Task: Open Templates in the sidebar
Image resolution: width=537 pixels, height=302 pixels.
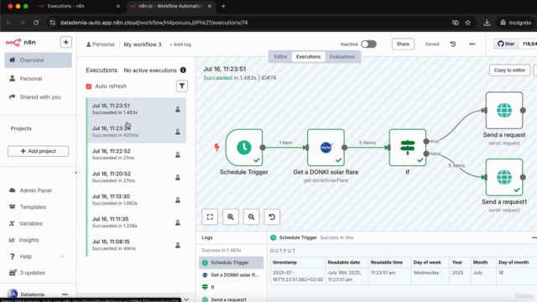Action: pos(38,207)
